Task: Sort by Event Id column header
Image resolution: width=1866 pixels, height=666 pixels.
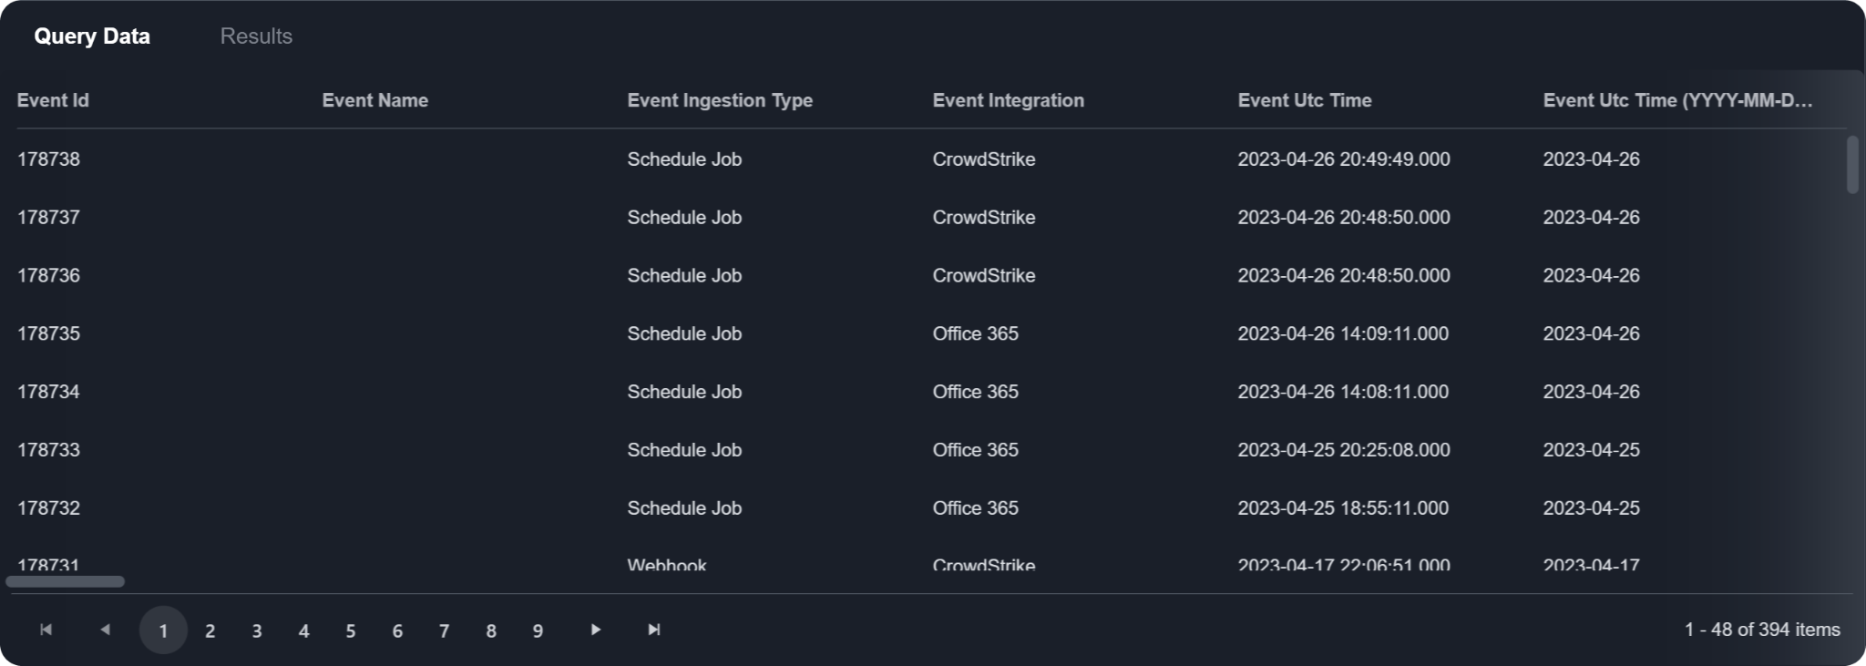Action: 53,100
